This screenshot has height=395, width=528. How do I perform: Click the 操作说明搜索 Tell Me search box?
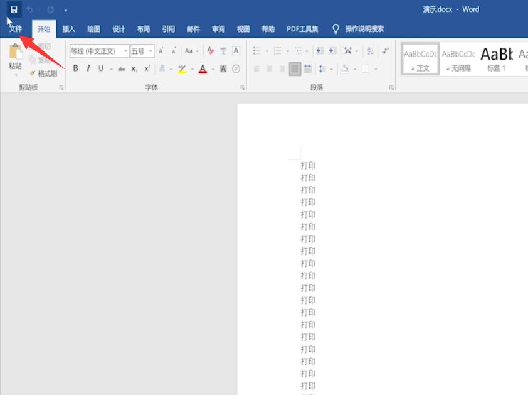[x=364, y=29]
